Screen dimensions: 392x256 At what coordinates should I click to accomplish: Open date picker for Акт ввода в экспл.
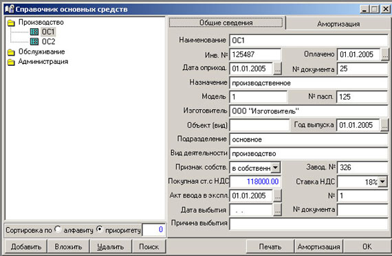pyautogui.click(x=277, y=196)
